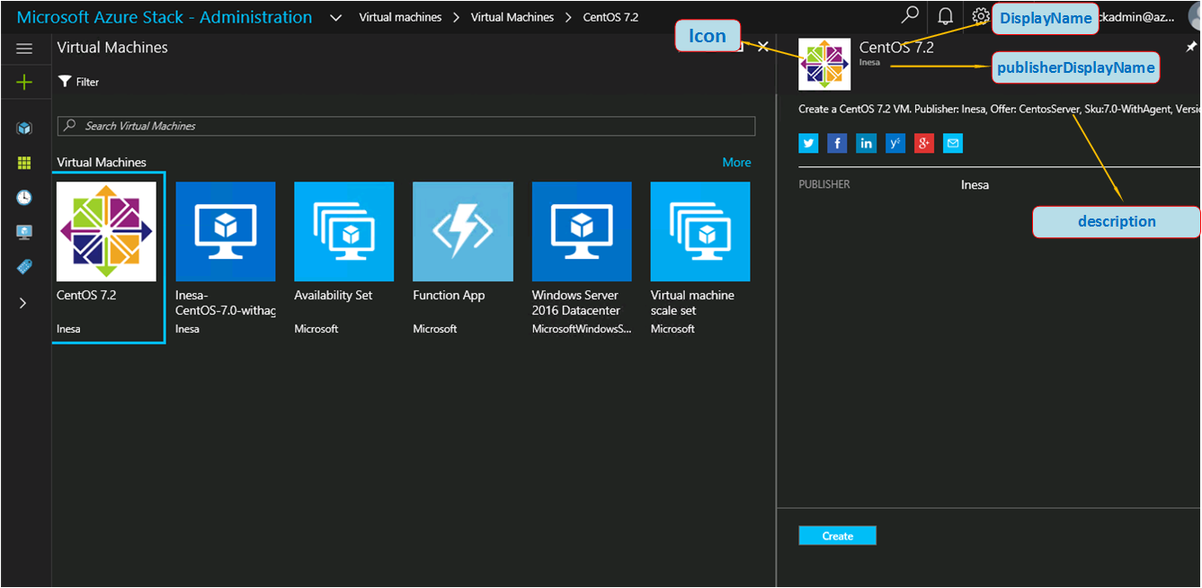Click the Inesa publisher value text
This screenshot has width=1202, height=588.
(975, 185)
